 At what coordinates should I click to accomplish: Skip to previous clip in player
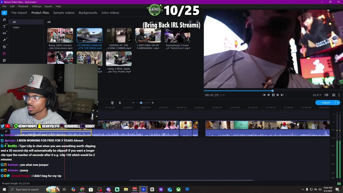(x=264, y=95)
